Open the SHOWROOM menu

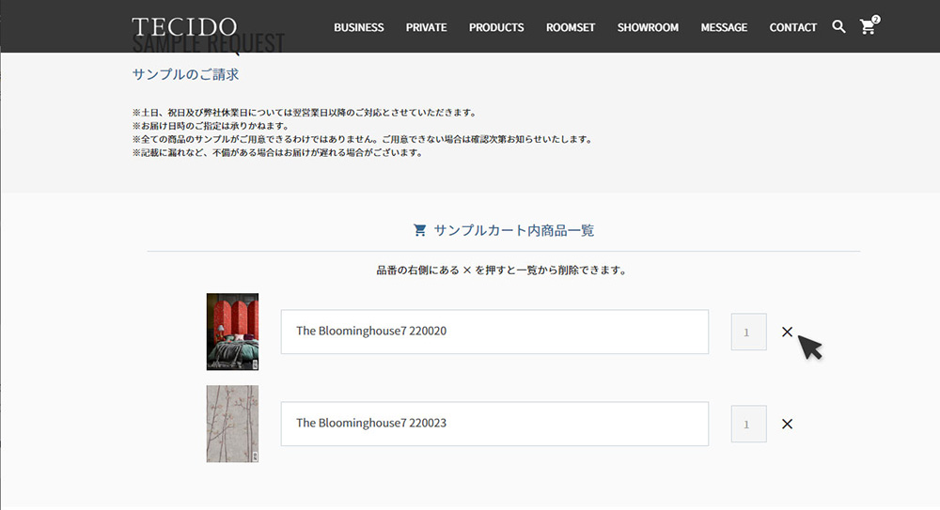pyautogui.click(x=648, y=27)
